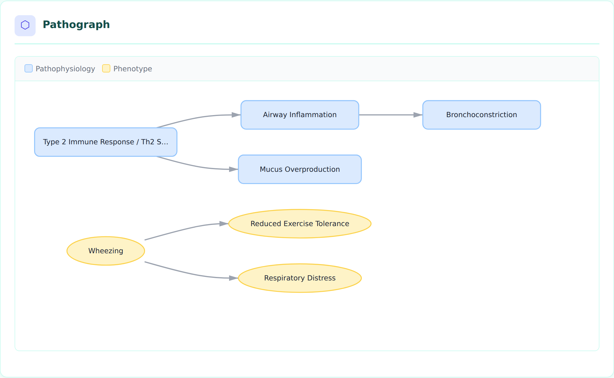Select the Mucus Overproduction node
The image size is (614, 378).
point(300,169)
